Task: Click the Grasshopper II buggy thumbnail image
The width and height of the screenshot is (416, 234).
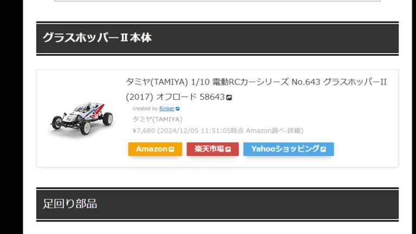Action: point(82,119)
